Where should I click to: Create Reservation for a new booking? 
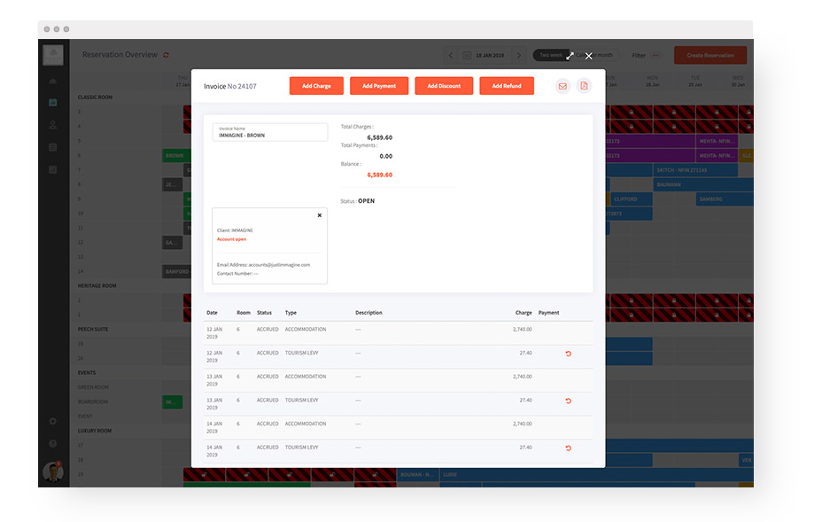(711, 54)
